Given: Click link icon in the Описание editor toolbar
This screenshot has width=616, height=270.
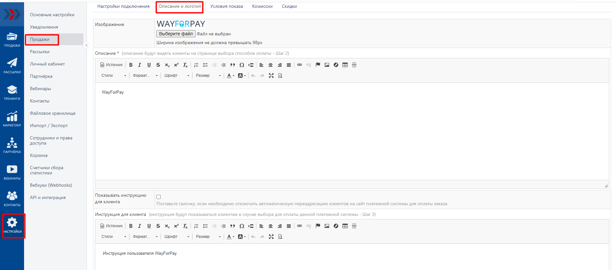Looking at the screenshot, I should [300, 65].
